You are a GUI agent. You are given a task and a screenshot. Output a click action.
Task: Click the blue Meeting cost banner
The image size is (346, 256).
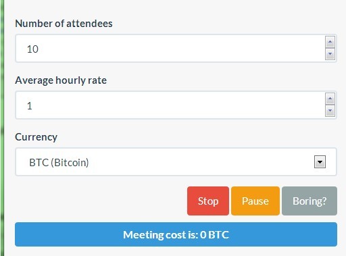(x=176, y=234)
